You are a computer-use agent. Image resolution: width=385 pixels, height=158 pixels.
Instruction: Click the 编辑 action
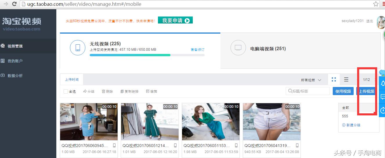click(x=152, y=91)
